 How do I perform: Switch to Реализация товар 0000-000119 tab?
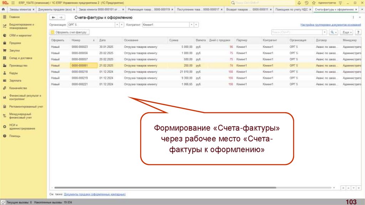pos(149,10)
